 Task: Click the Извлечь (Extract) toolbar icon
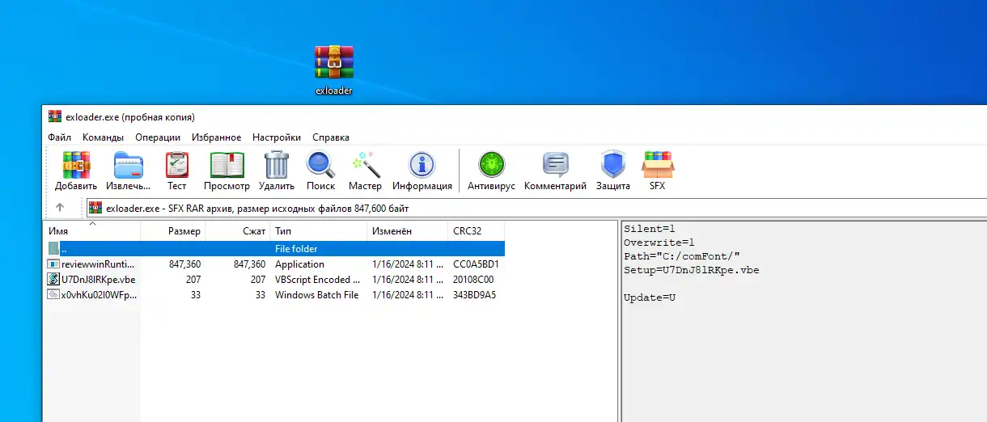[128, 165]
